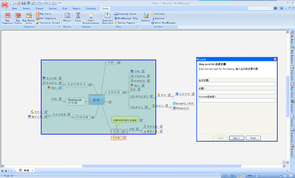Click the zoom out minus button

[x=257, y=176]
